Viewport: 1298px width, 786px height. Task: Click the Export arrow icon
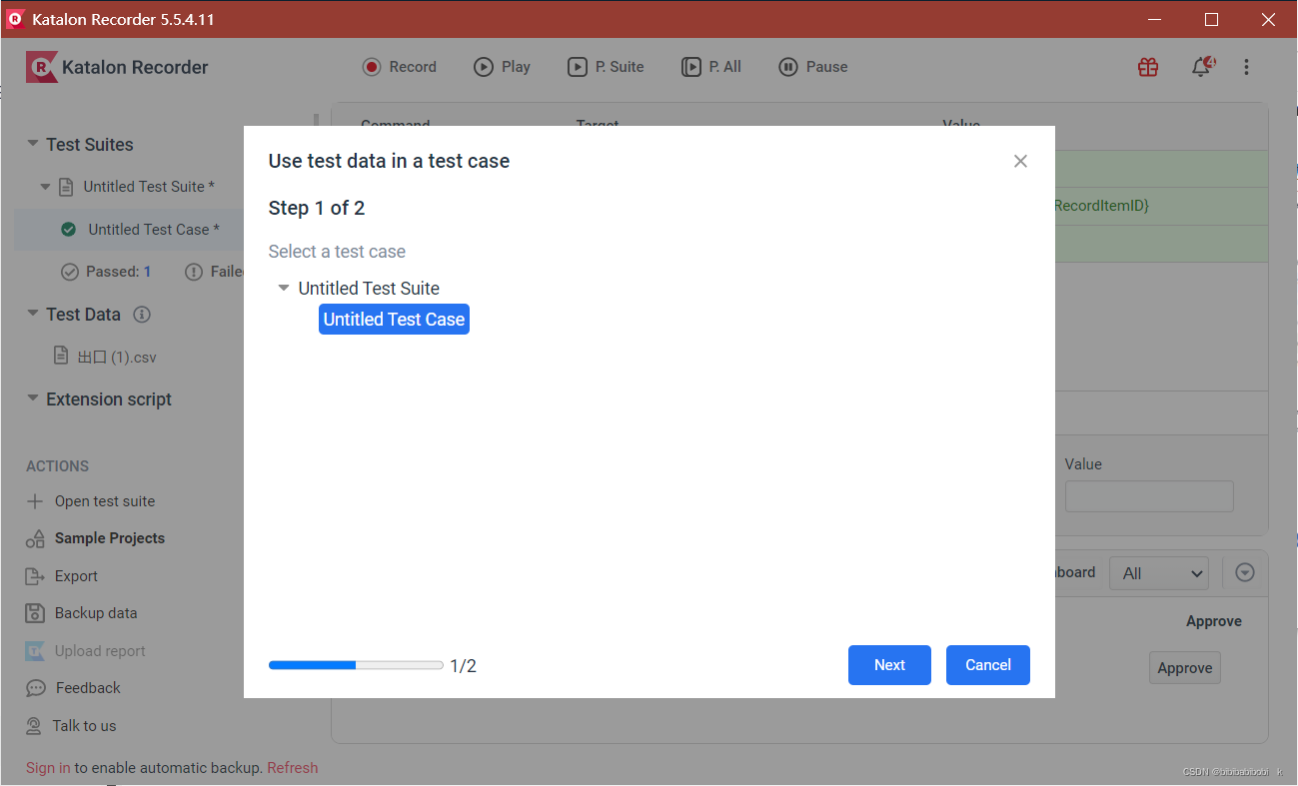(35, 576)
